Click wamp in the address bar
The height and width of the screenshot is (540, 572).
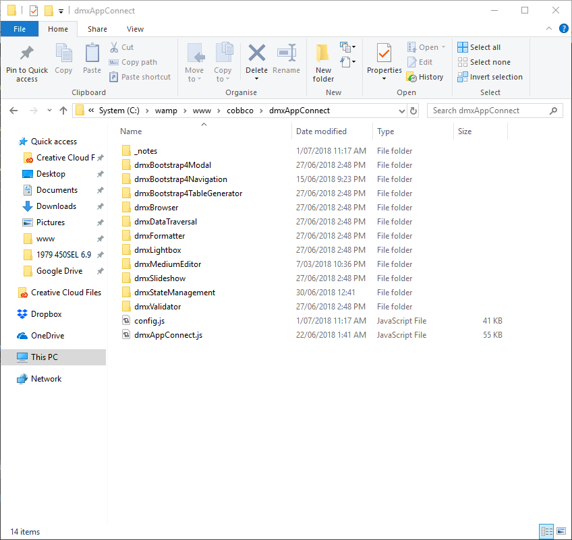[166, 111]
